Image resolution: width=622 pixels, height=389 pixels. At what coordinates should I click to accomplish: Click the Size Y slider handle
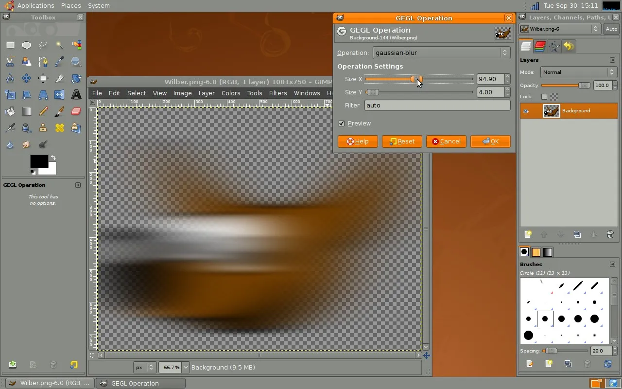coord(373,92)
